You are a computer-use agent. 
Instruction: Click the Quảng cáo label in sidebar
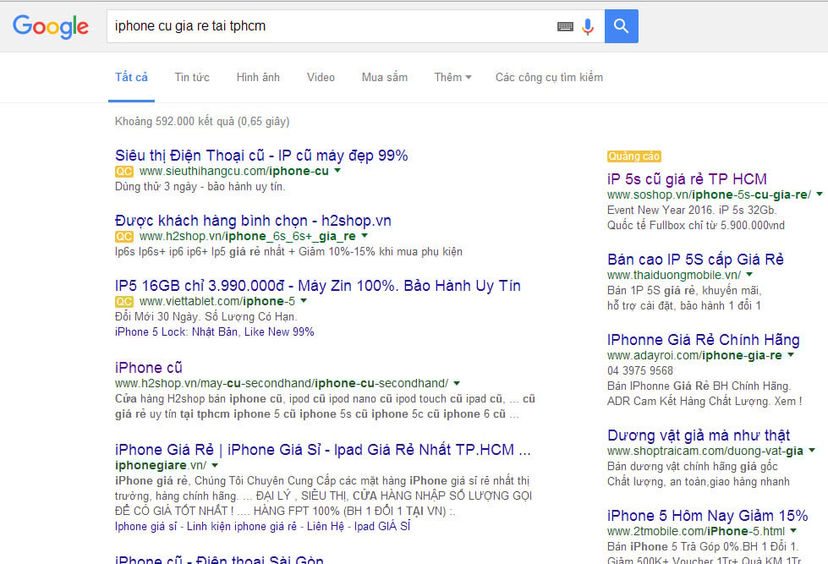pos(633,156)
